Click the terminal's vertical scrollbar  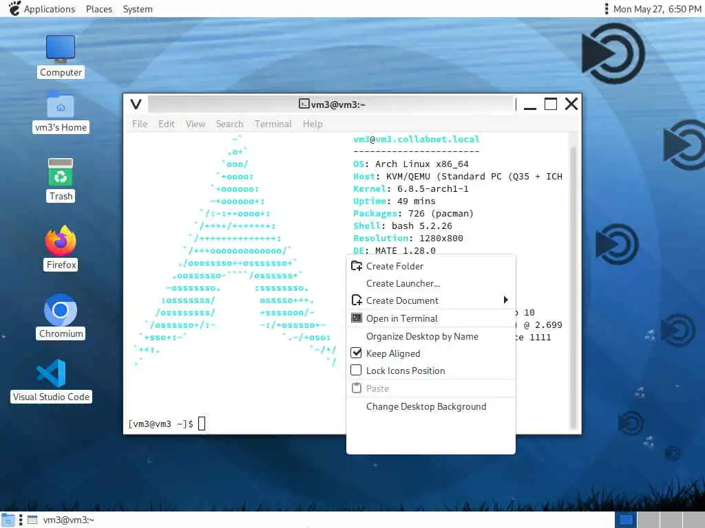coord(574,287)
